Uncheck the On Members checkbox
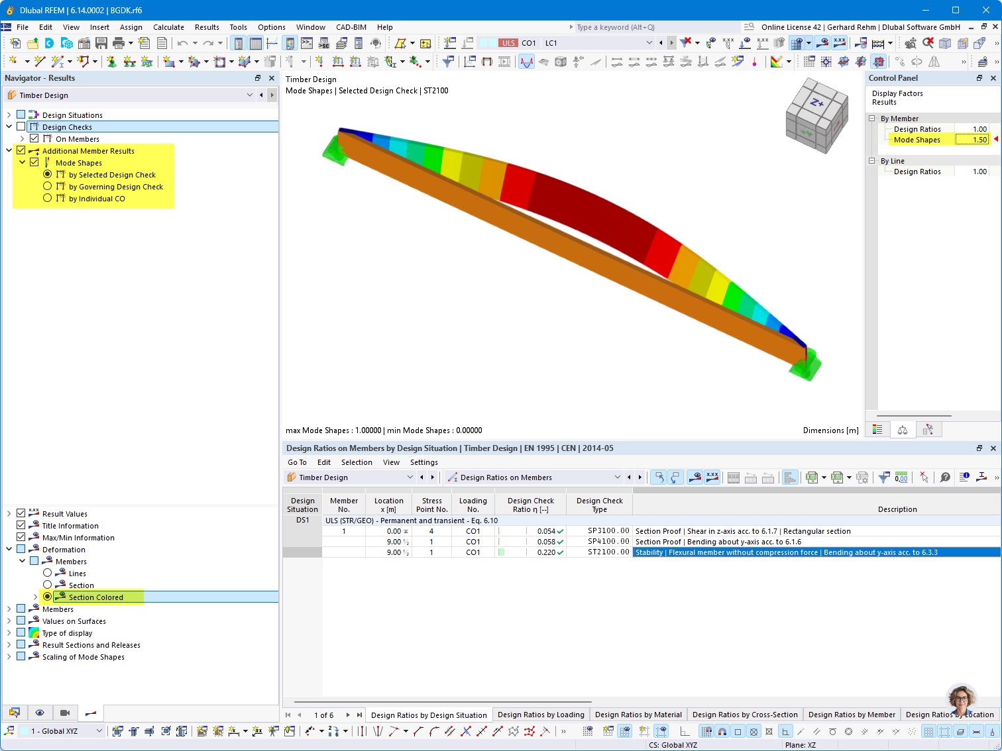 34,138
